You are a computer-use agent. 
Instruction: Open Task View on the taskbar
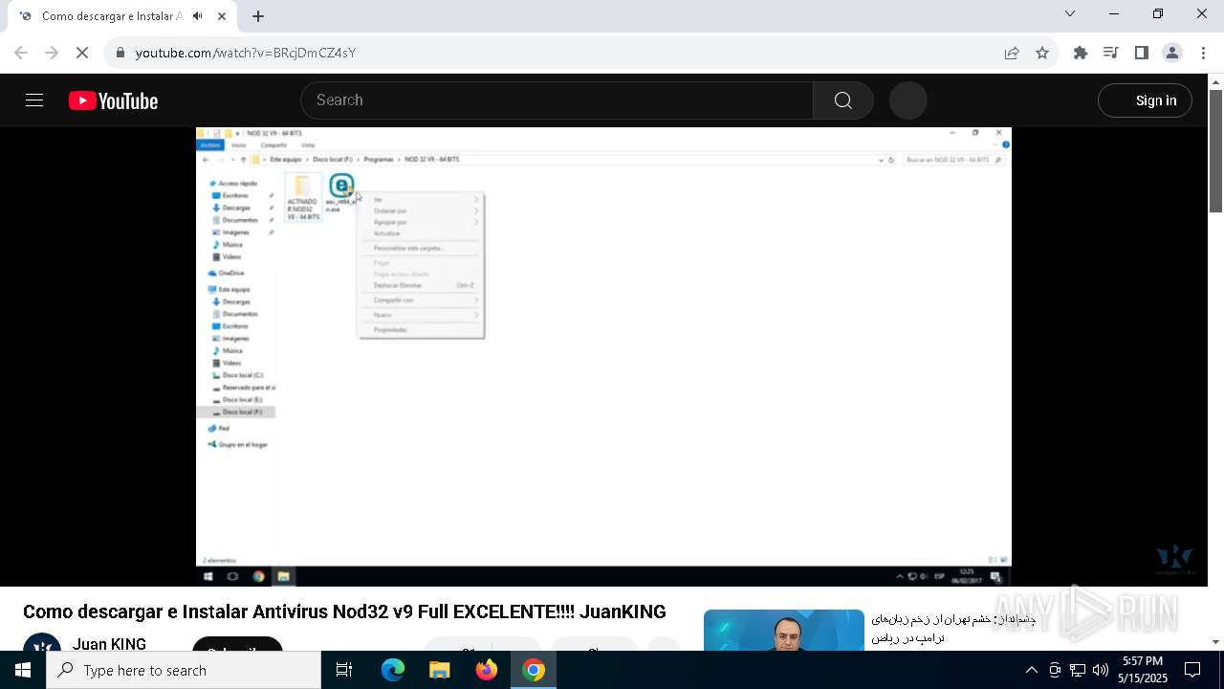344,670
